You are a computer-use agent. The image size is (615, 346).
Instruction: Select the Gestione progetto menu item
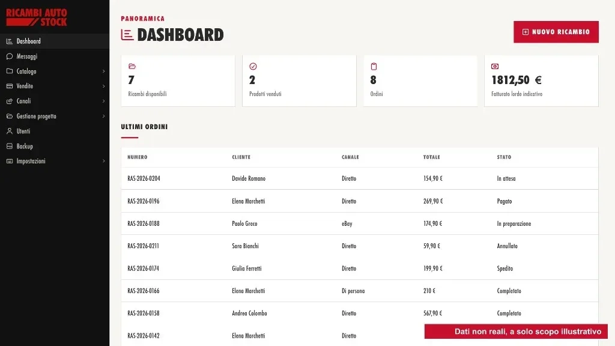click(x=55, y=116)
